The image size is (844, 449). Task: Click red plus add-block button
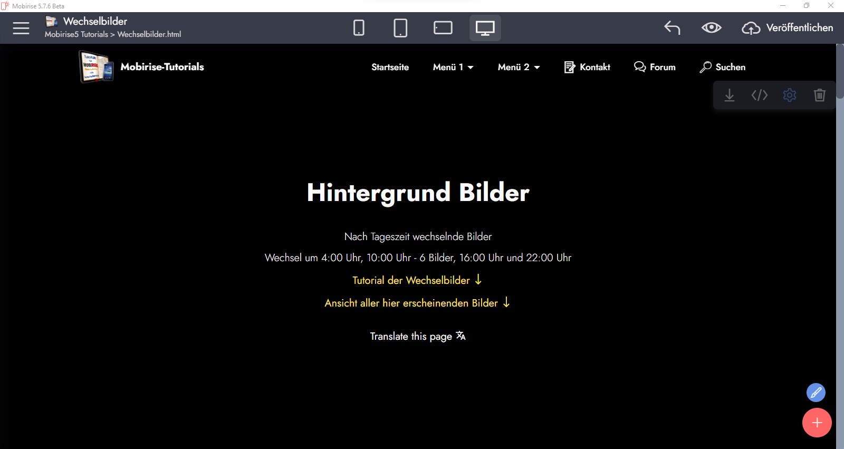coord(817,423)
